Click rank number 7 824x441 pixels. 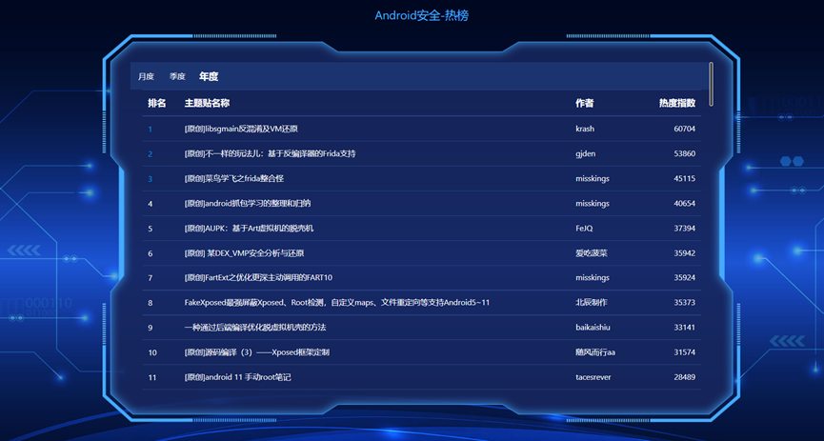pos(151,277)
